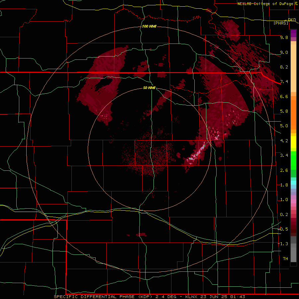This screenshot has width=299, height=299.
Task: Click the 1.8 scale value
Action: [x=284, y=185]
